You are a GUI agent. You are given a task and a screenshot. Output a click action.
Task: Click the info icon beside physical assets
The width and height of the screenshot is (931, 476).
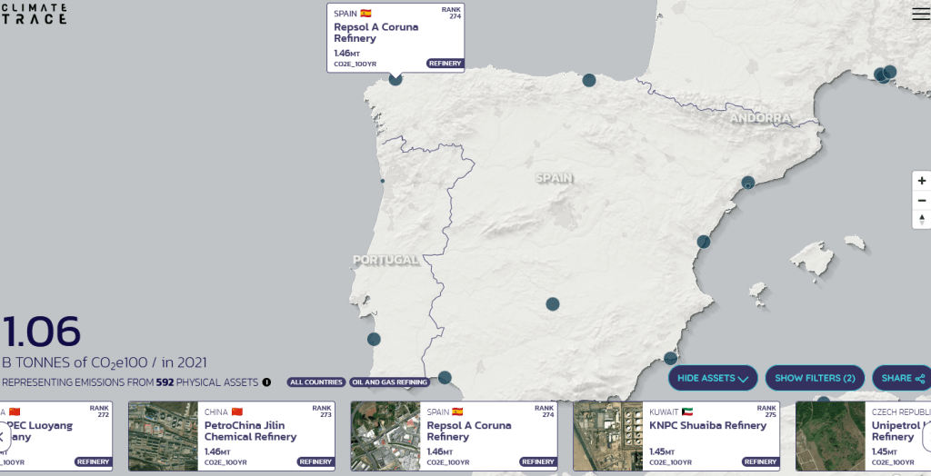(x=266, y=382)
